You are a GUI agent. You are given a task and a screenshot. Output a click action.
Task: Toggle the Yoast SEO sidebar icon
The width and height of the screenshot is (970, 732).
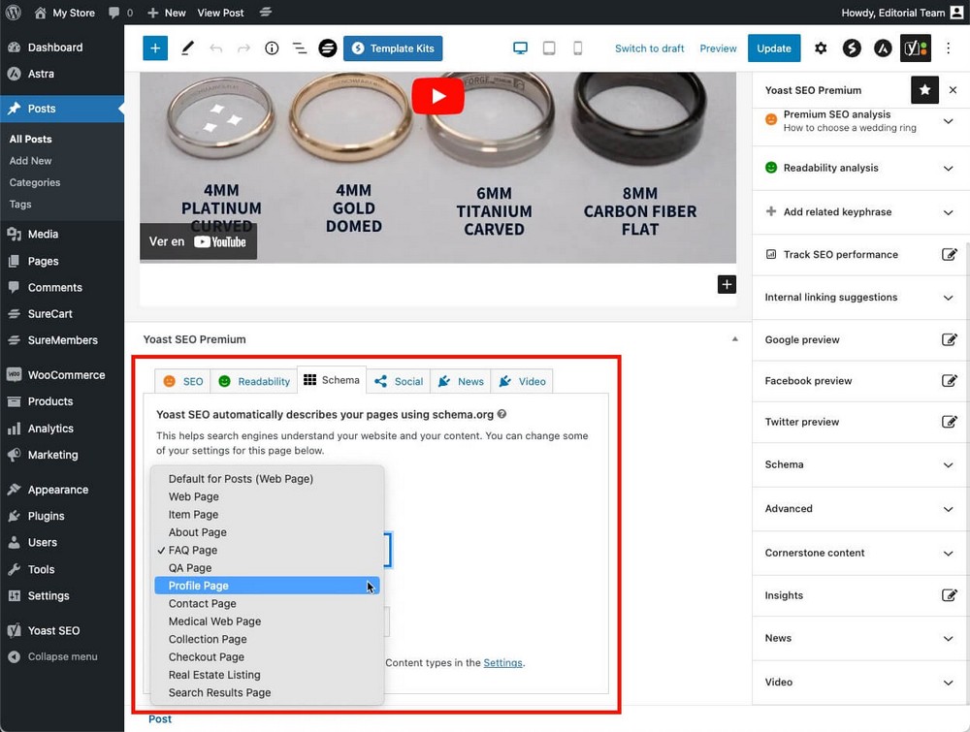coord(915,48)
